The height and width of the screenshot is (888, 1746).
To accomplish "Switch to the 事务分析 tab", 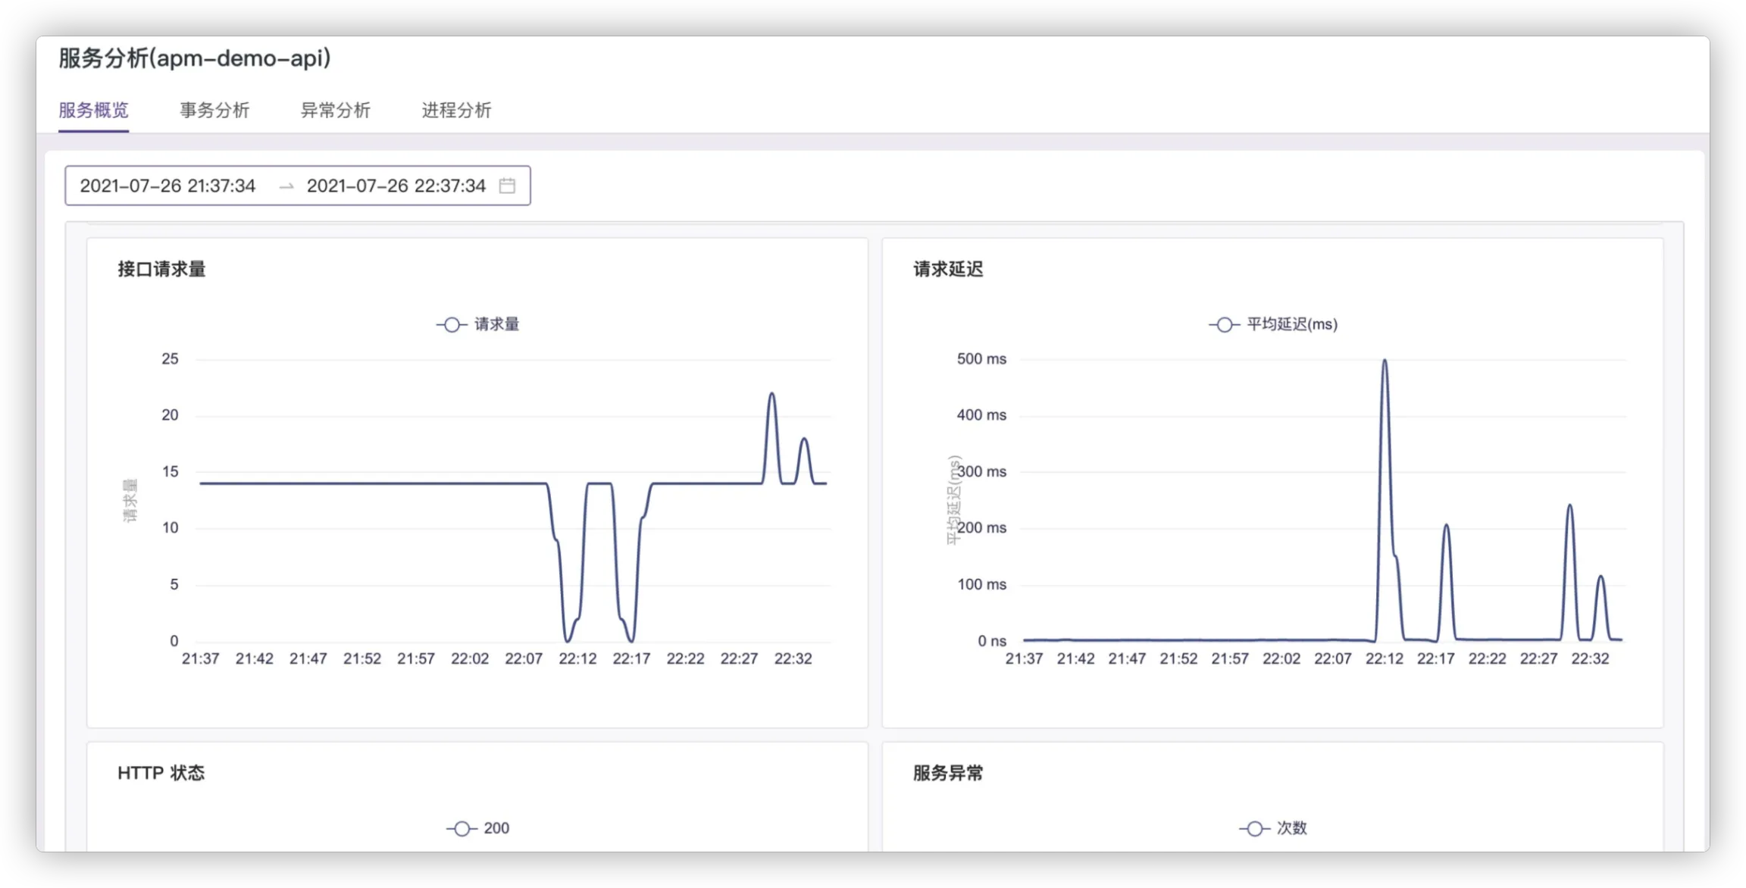I will [214, 111].
